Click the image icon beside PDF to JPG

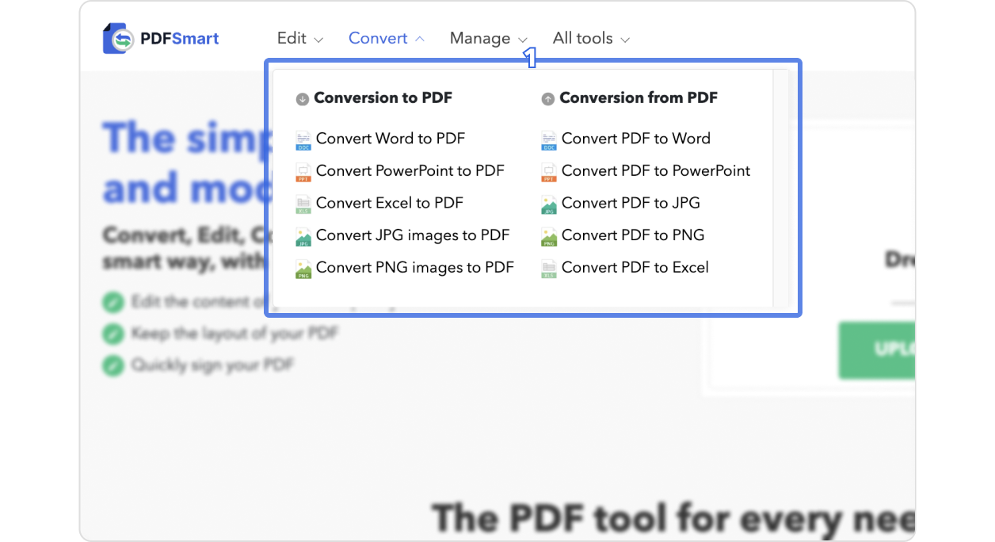point(549,204)
